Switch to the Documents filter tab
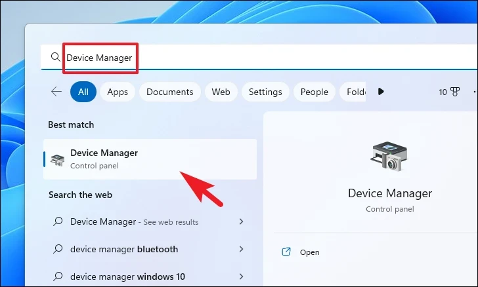 tap(170, 92)
